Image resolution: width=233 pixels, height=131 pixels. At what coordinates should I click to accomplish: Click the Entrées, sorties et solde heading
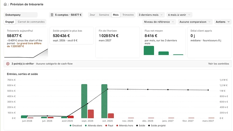(x=22, y=74)
